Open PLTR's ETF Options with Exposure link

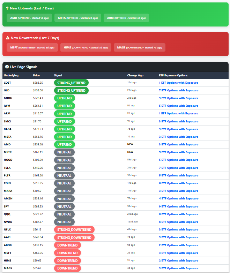point(179,175)
